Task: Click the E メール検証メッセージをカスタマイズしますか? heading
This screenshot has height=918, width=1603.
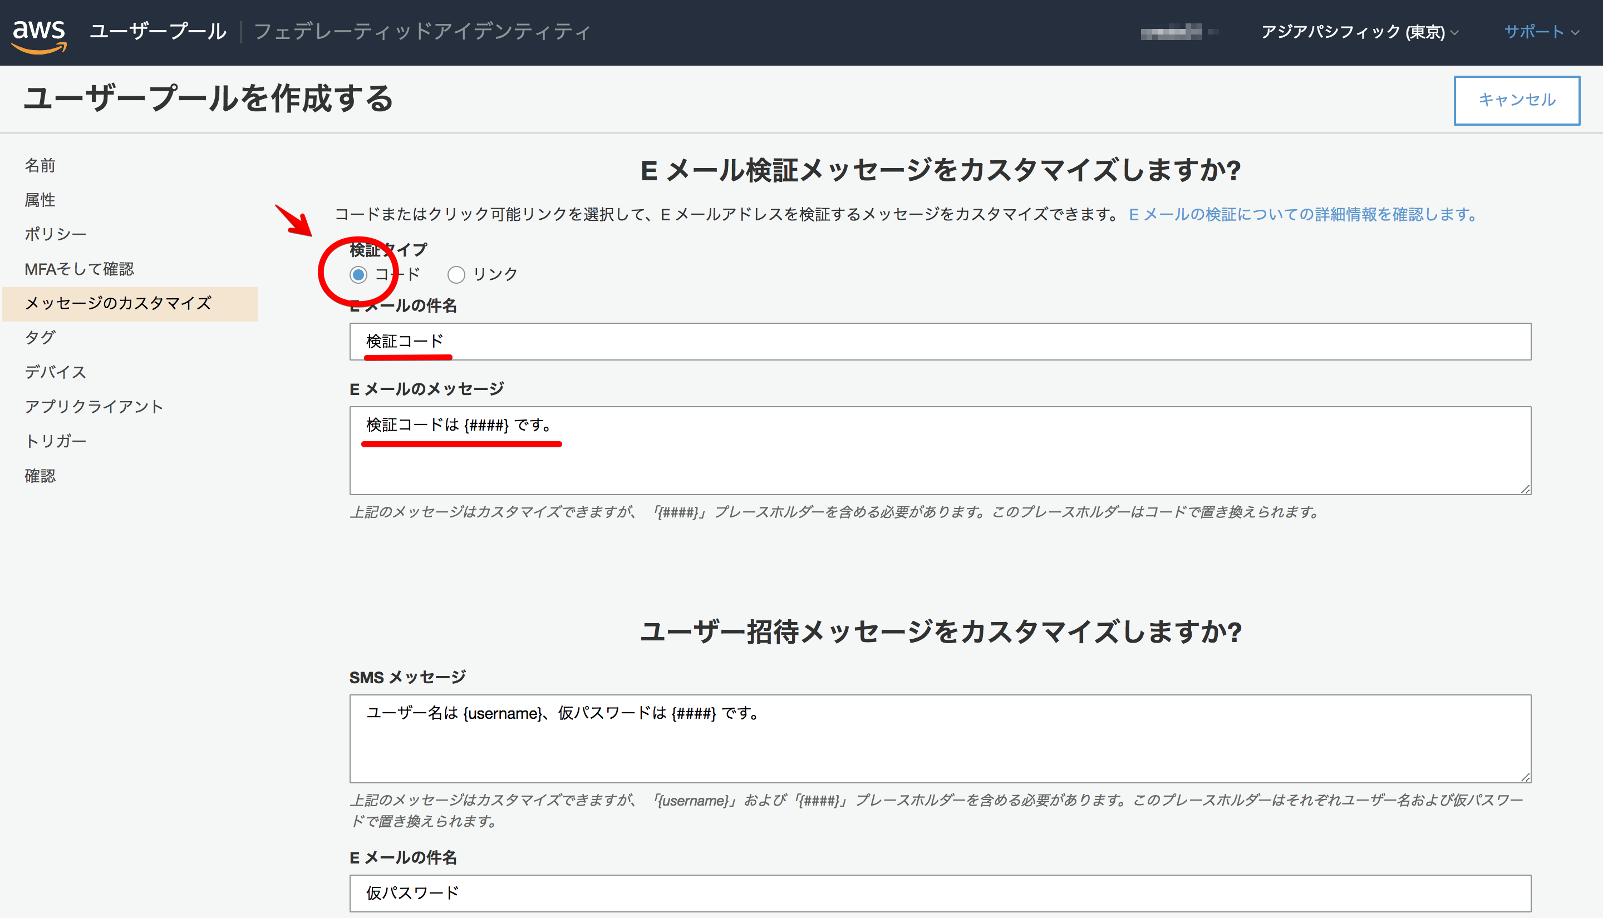Action: click(940, 170)
